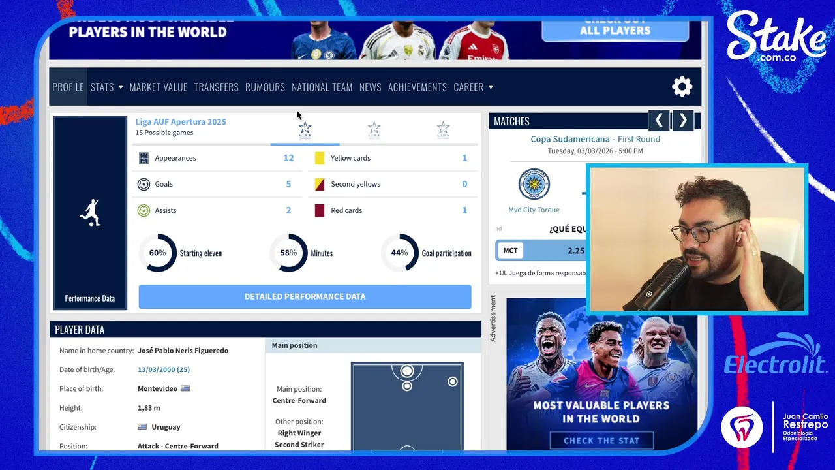Select the second Liga competition star icon
This screenshot has height=470, width=835.
[374, 129]
